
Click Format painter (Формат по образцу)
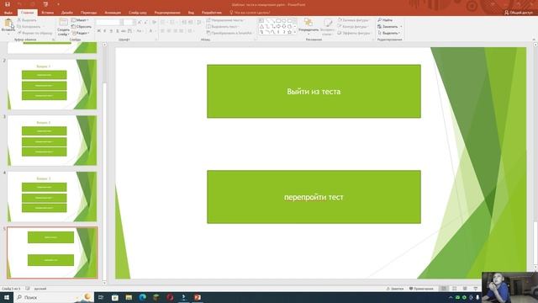click(x=34, y=33)
